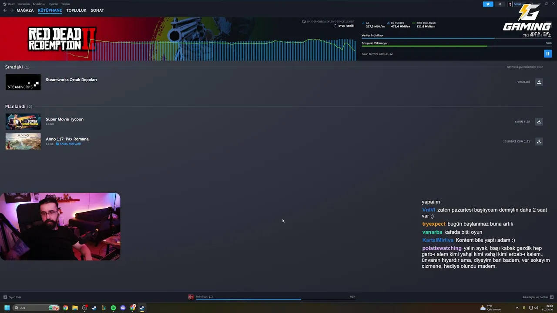This screenshot has height=313, width=557.
Task: Open the notifications bell
Action: point(500,4)
